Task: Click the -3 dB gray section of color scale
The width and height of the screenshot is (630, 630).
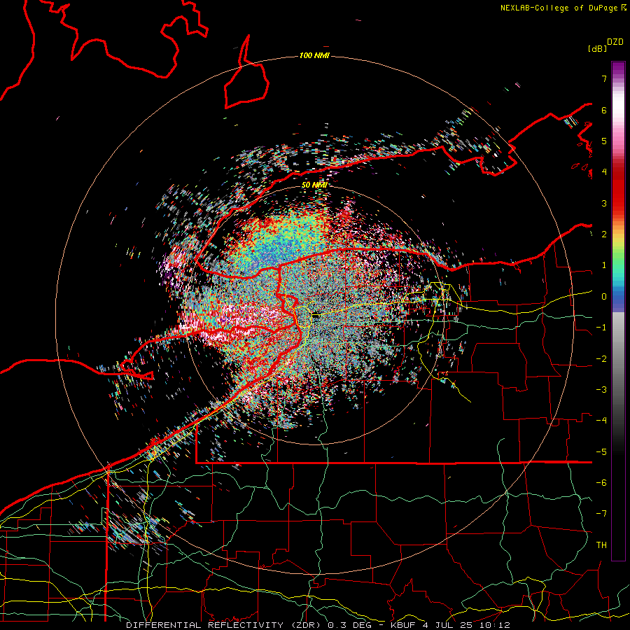Action: click(618, 390)
